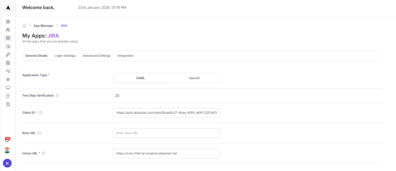This screenshot has width=396, height=171.
Task: Click inside the Root URL input field
Action: click(x=167, y=133)
